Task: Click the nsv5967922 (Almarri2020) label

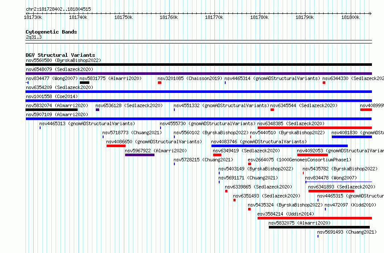Action: click(x=156, y=151)
